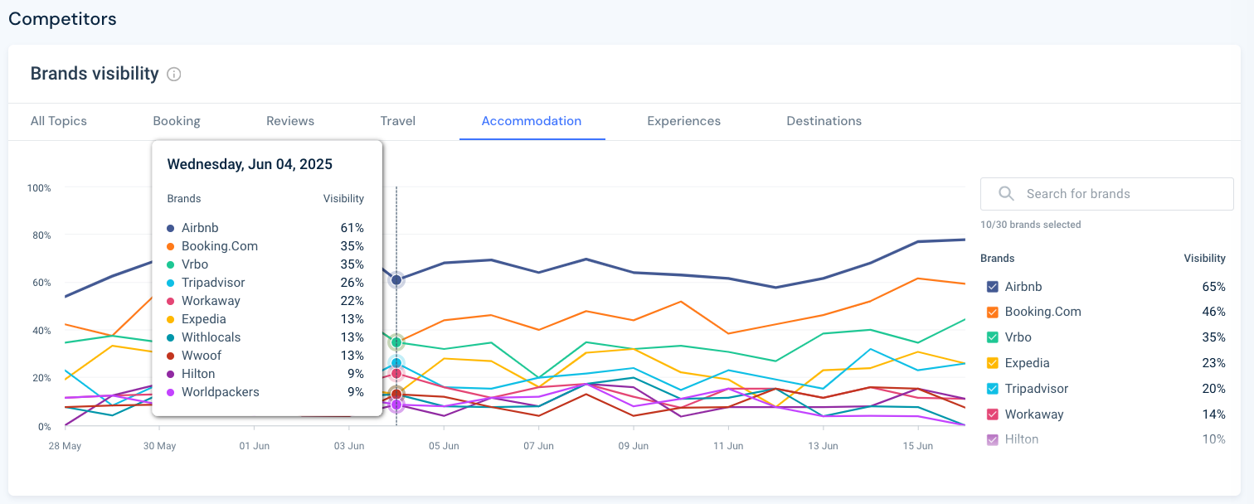Click the 28 May x-axis label

click(66, 446)
